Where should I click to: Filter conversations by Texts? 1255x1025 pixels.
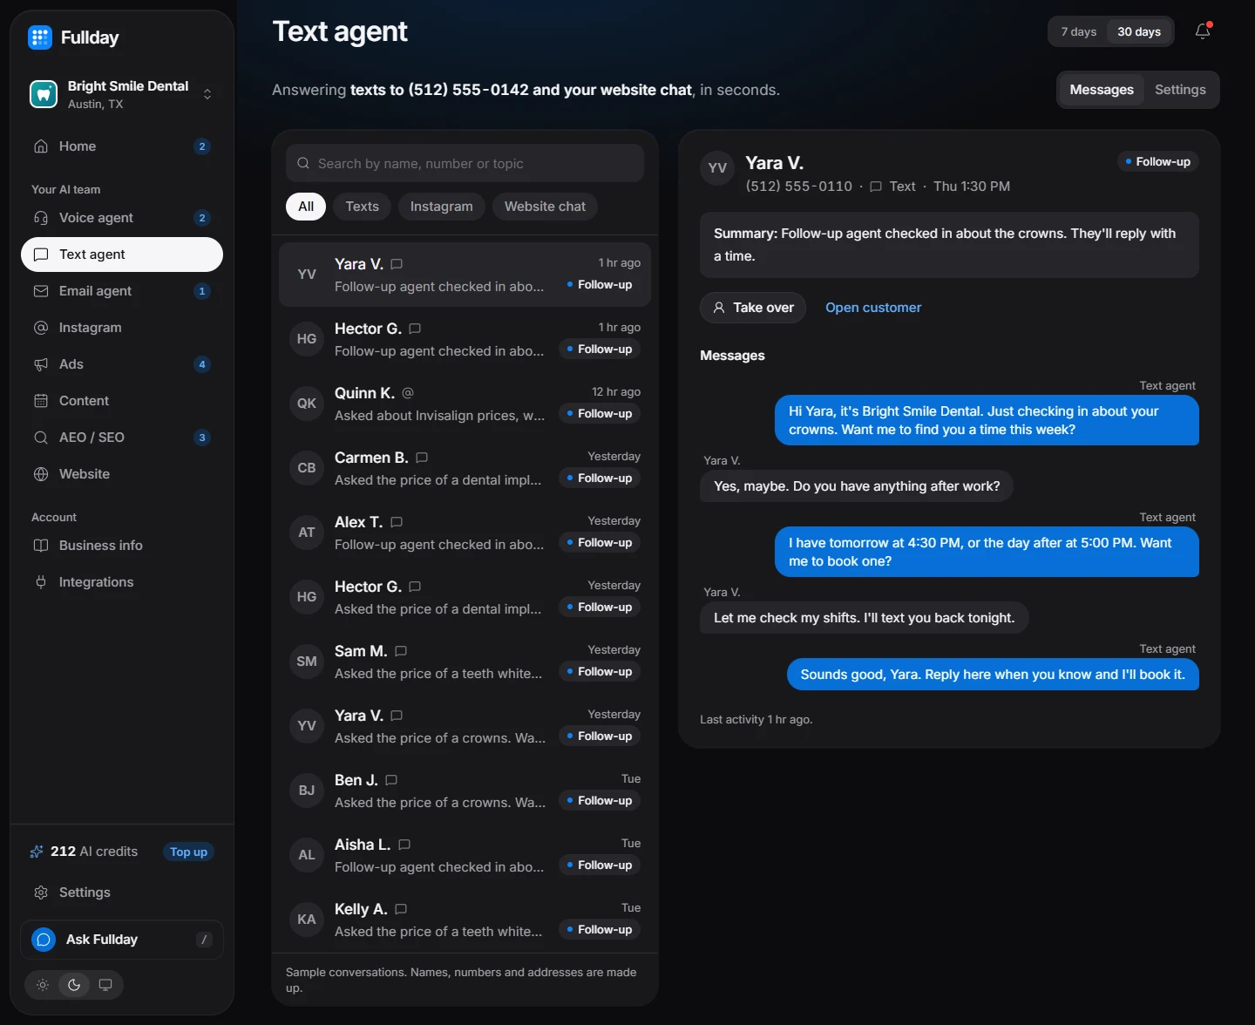pyautogui.click(x=363, y=207)
